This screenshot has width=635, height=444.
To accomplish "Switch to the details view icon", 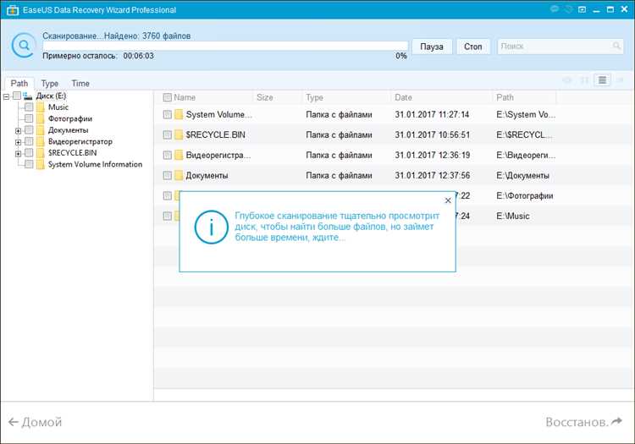I will point(620,80).
